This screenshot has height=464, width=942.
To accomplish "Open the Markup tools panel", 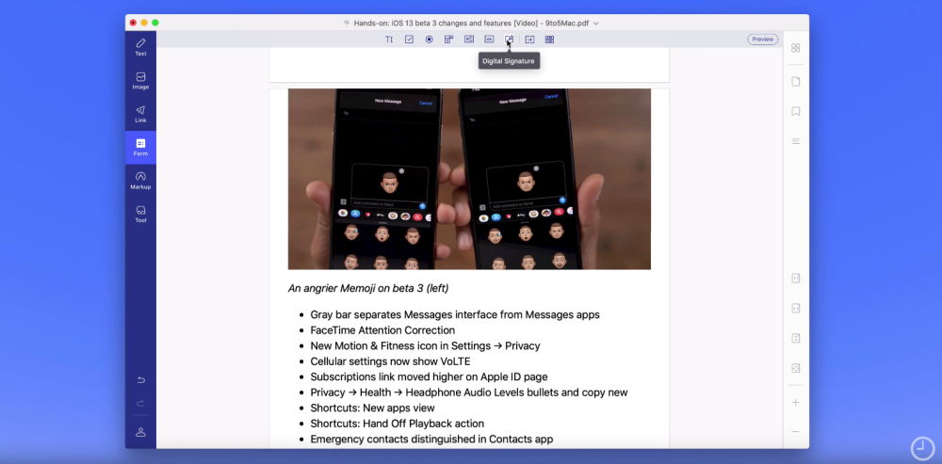I will tap(140, 180).
